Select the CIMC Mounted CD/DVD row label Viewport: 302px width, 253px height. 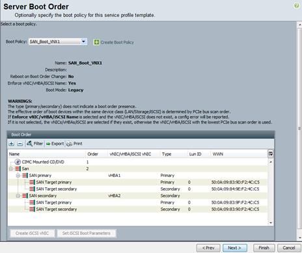43,162
